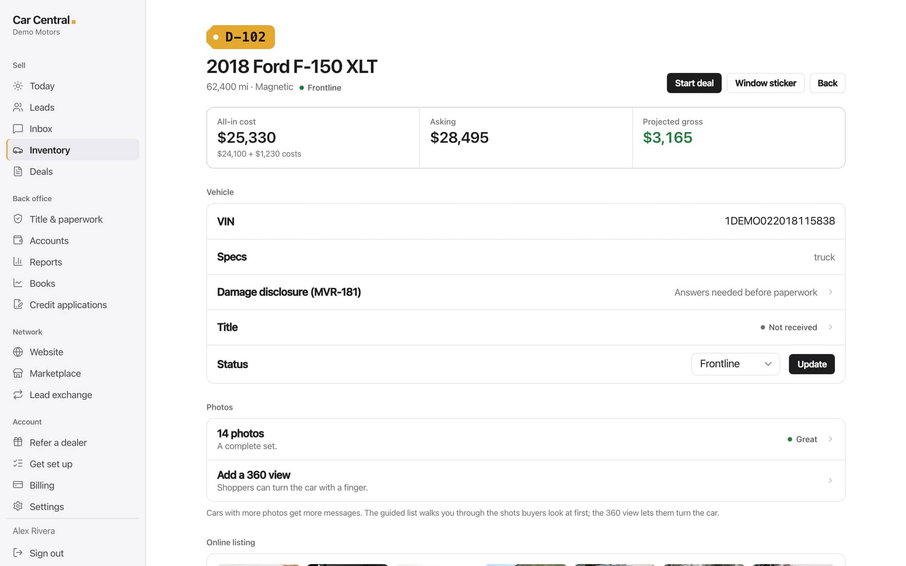This screenshot has width=906, height=566.
Task: Click the Refer a dealer gift icon
Action: [18, 442]
